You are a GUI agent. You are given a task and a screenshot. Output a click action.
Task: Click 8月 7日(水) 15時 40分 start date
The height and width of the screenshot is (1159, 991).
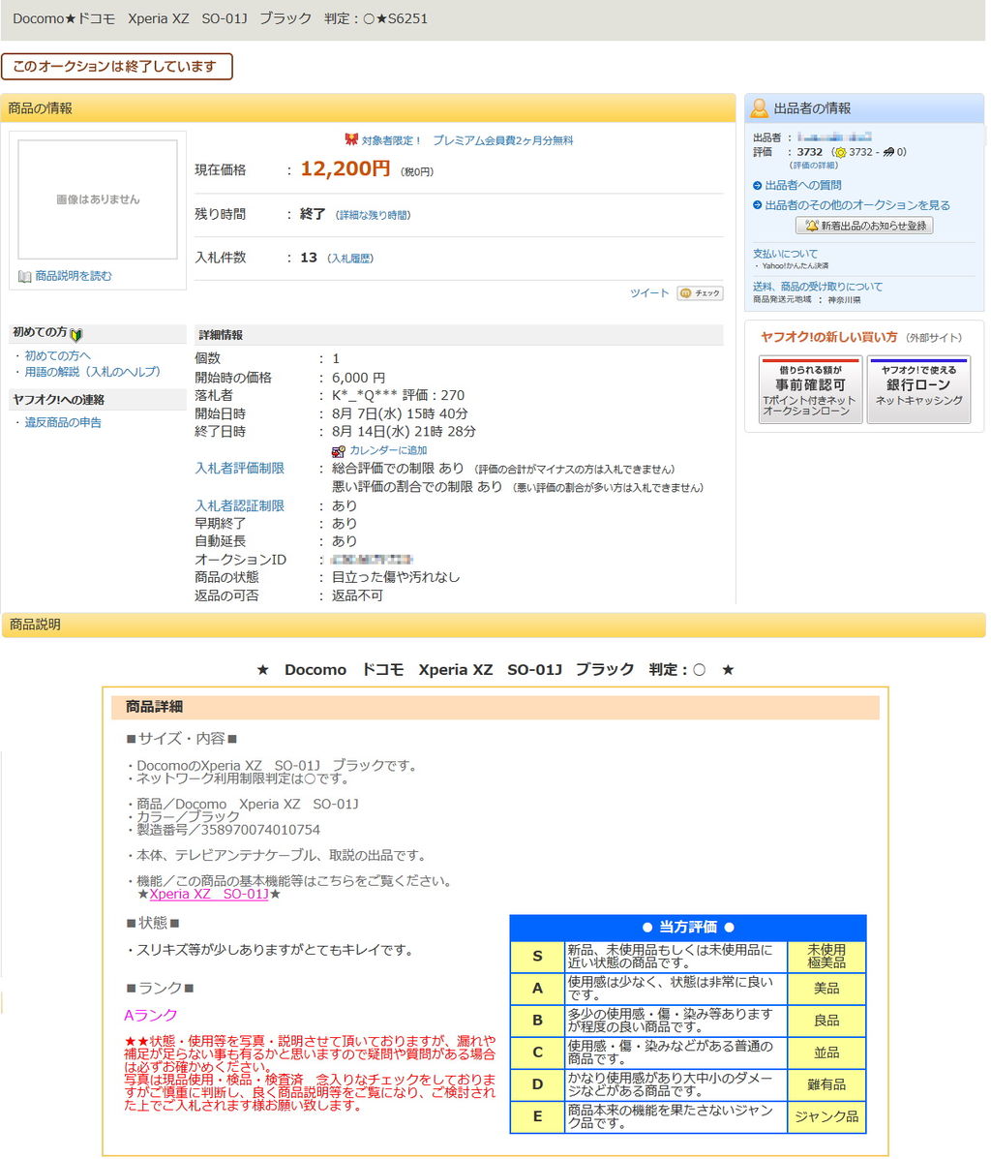400,414
